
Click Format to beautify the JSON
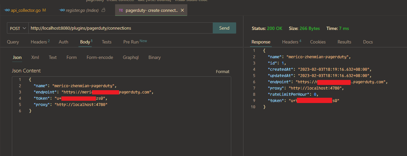coord(223,71)
